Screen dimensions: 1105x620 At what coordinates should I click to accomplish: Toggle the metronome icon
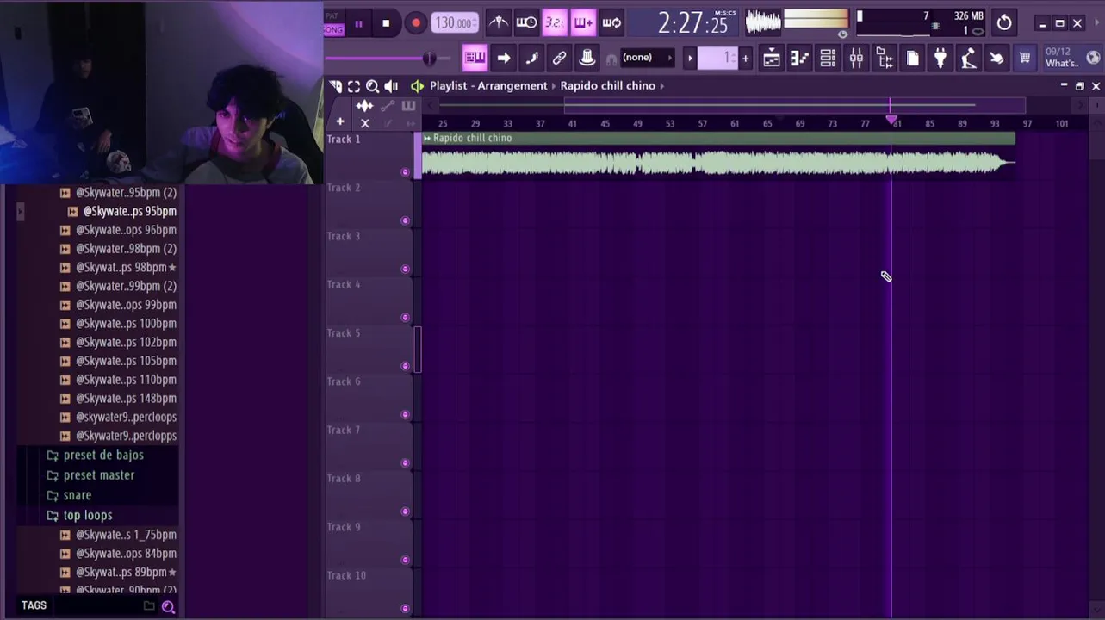[498, 23]
